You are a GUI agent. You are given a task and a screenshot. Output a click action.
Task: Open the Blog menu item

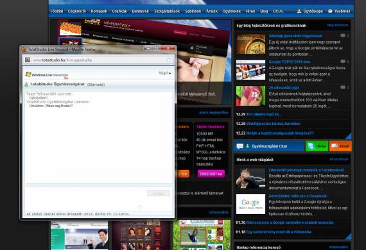tap(264, 11)
